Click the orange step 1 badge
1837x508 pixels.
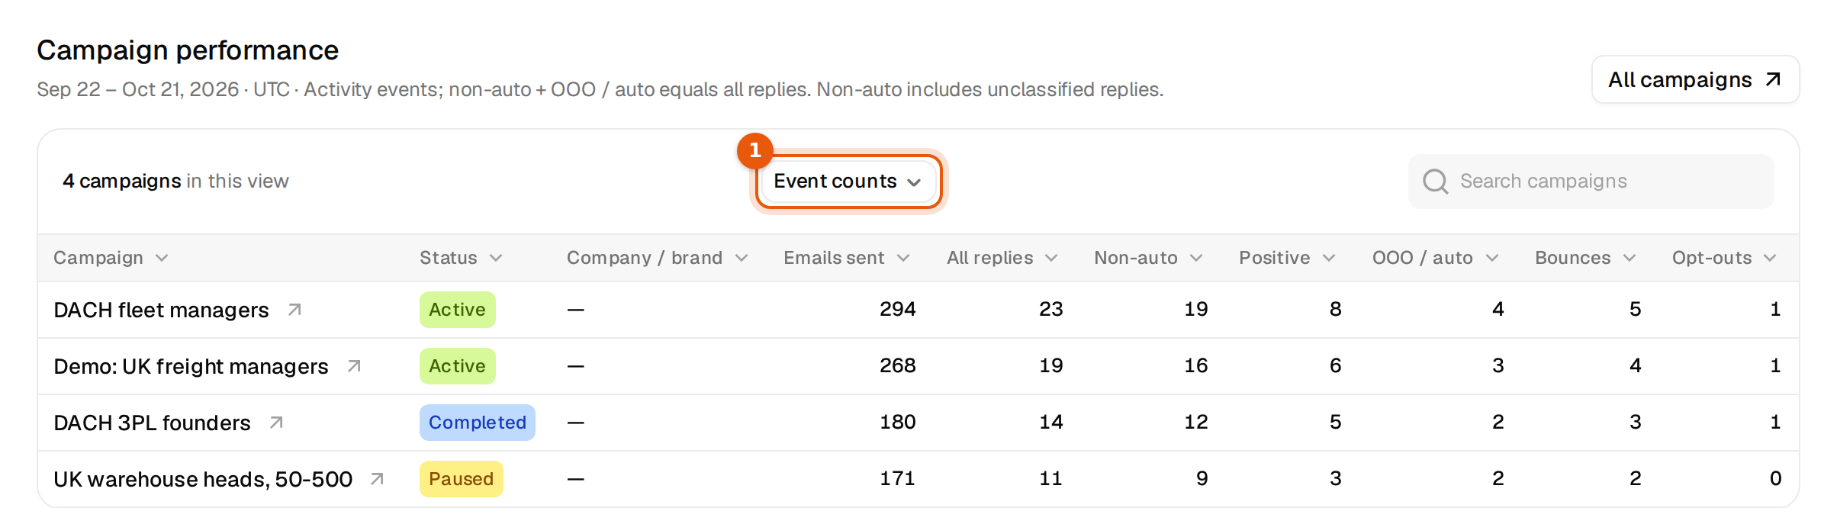pyautogui.click(x=754, y=150)
